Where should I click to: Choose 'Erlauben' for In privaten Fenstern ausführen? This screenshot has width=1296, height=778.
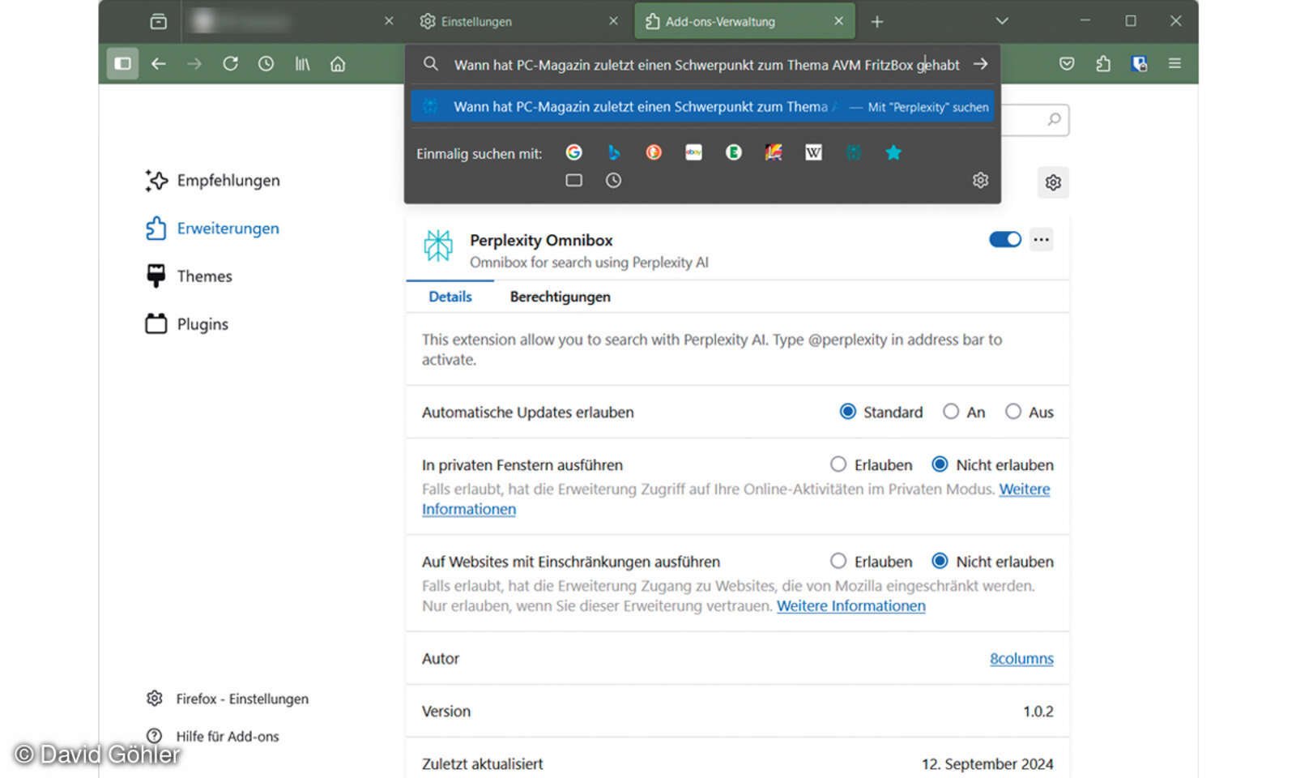[838, 464]
